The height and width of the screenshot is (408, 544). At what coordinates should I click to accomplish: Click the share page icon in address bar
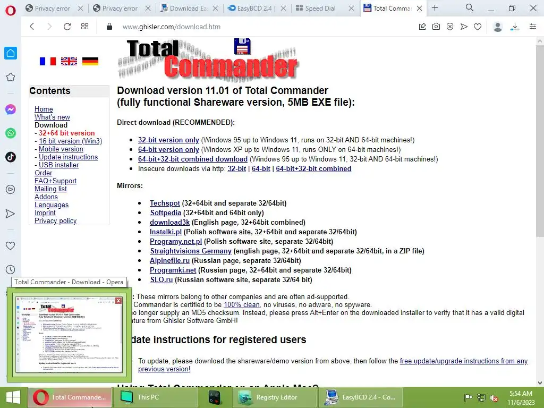click(422, 27)
